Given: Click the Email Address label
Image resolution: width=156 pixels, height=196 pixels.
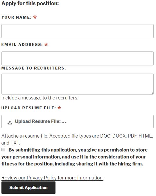Looking at the screenshot, I should [22, 44].
